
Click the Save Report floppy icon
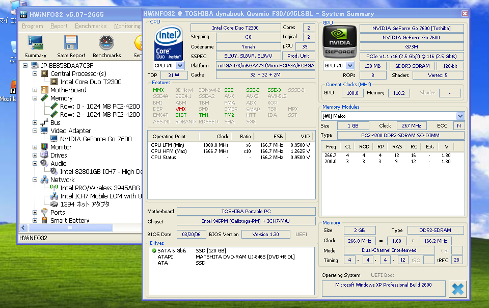coord(71,43)
